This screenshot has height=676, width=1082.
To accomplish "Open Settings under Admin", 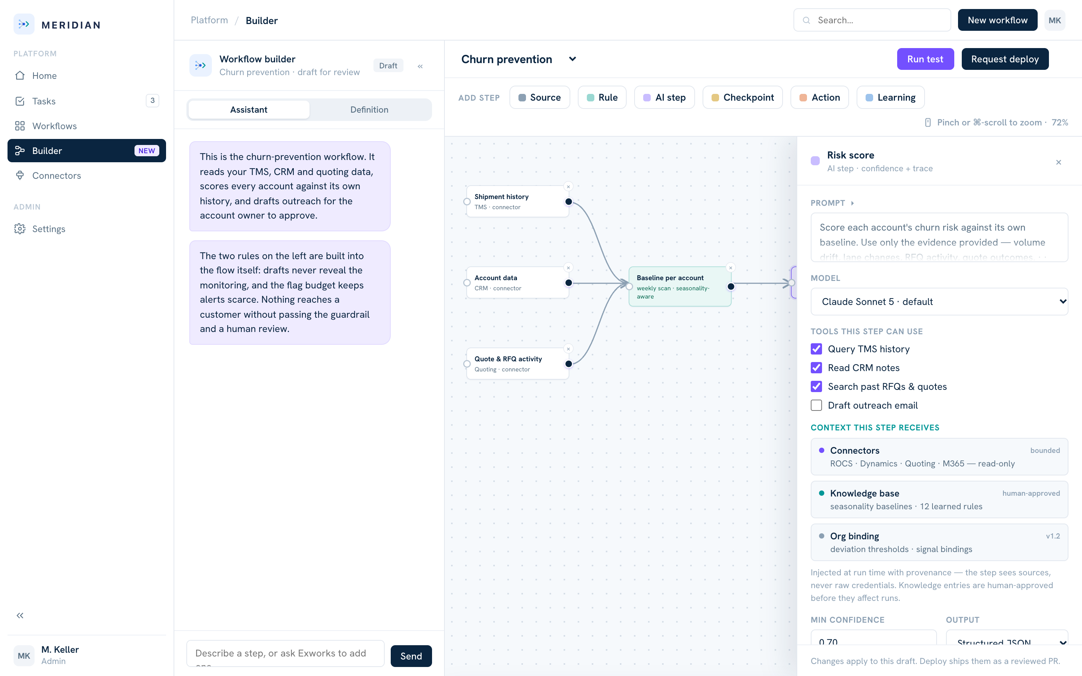I will click(x=87, y=229).
